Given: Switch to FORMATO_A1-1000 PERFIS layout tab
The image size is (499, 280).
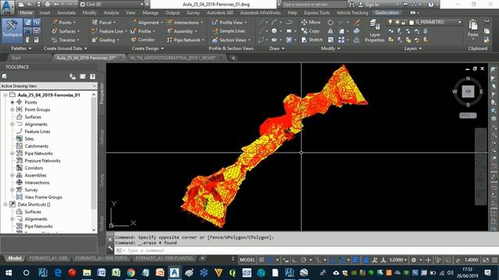Looking at the screenshot, I should pyautogui.click(x=101, y=258).
